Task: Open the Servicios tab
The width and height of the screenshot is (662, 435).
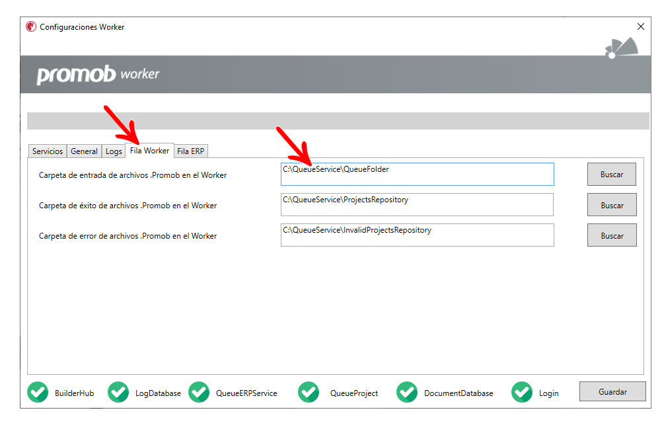Action: point(48,151)
